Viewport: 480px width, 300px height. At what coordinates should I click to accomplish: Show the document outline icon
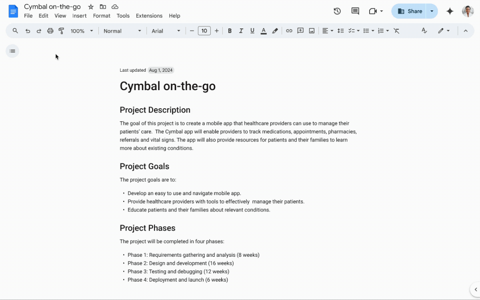12,51
